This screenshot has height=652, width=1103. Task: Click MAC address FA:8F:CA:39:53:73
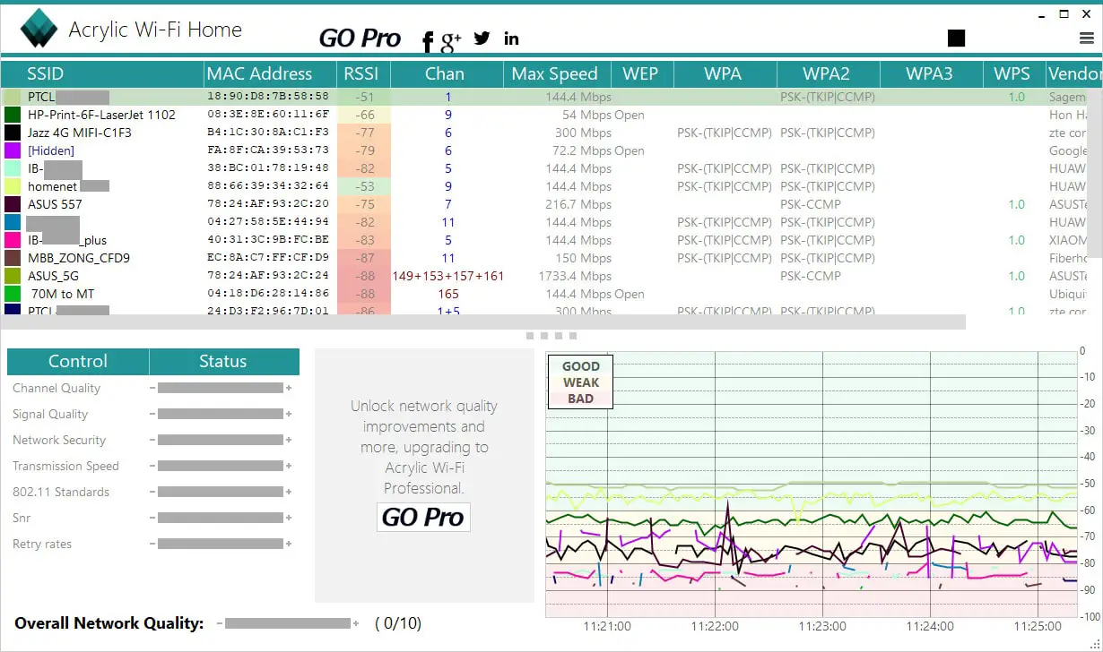click(x=268, y=150)
